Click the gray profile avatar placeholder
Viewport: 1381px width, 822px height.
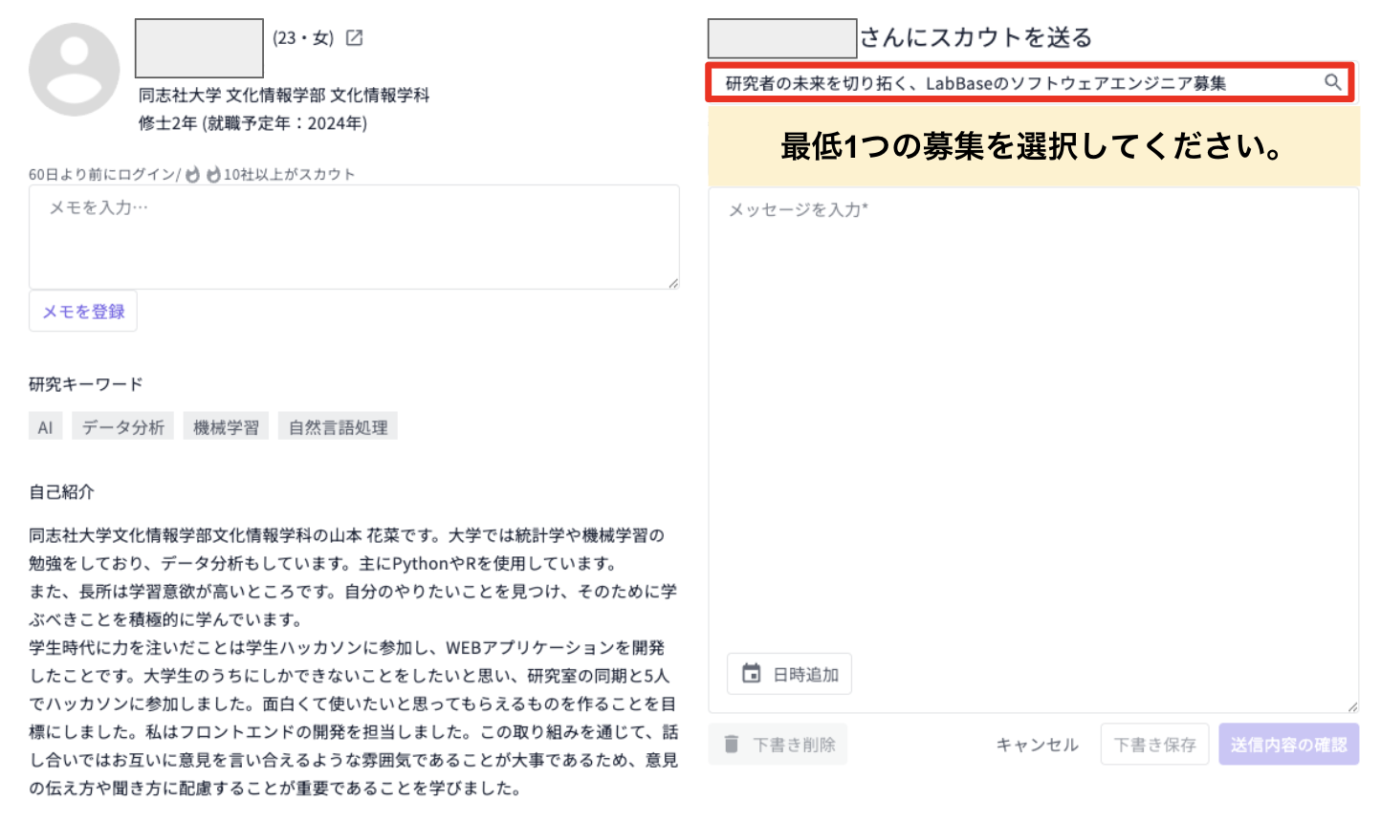[x=75, y=68]
